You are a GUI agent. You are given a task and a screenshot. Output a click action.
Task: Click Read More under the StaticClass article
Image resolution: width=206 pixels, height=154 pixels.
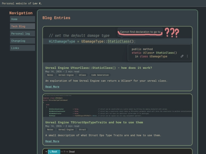click(52, 87)
